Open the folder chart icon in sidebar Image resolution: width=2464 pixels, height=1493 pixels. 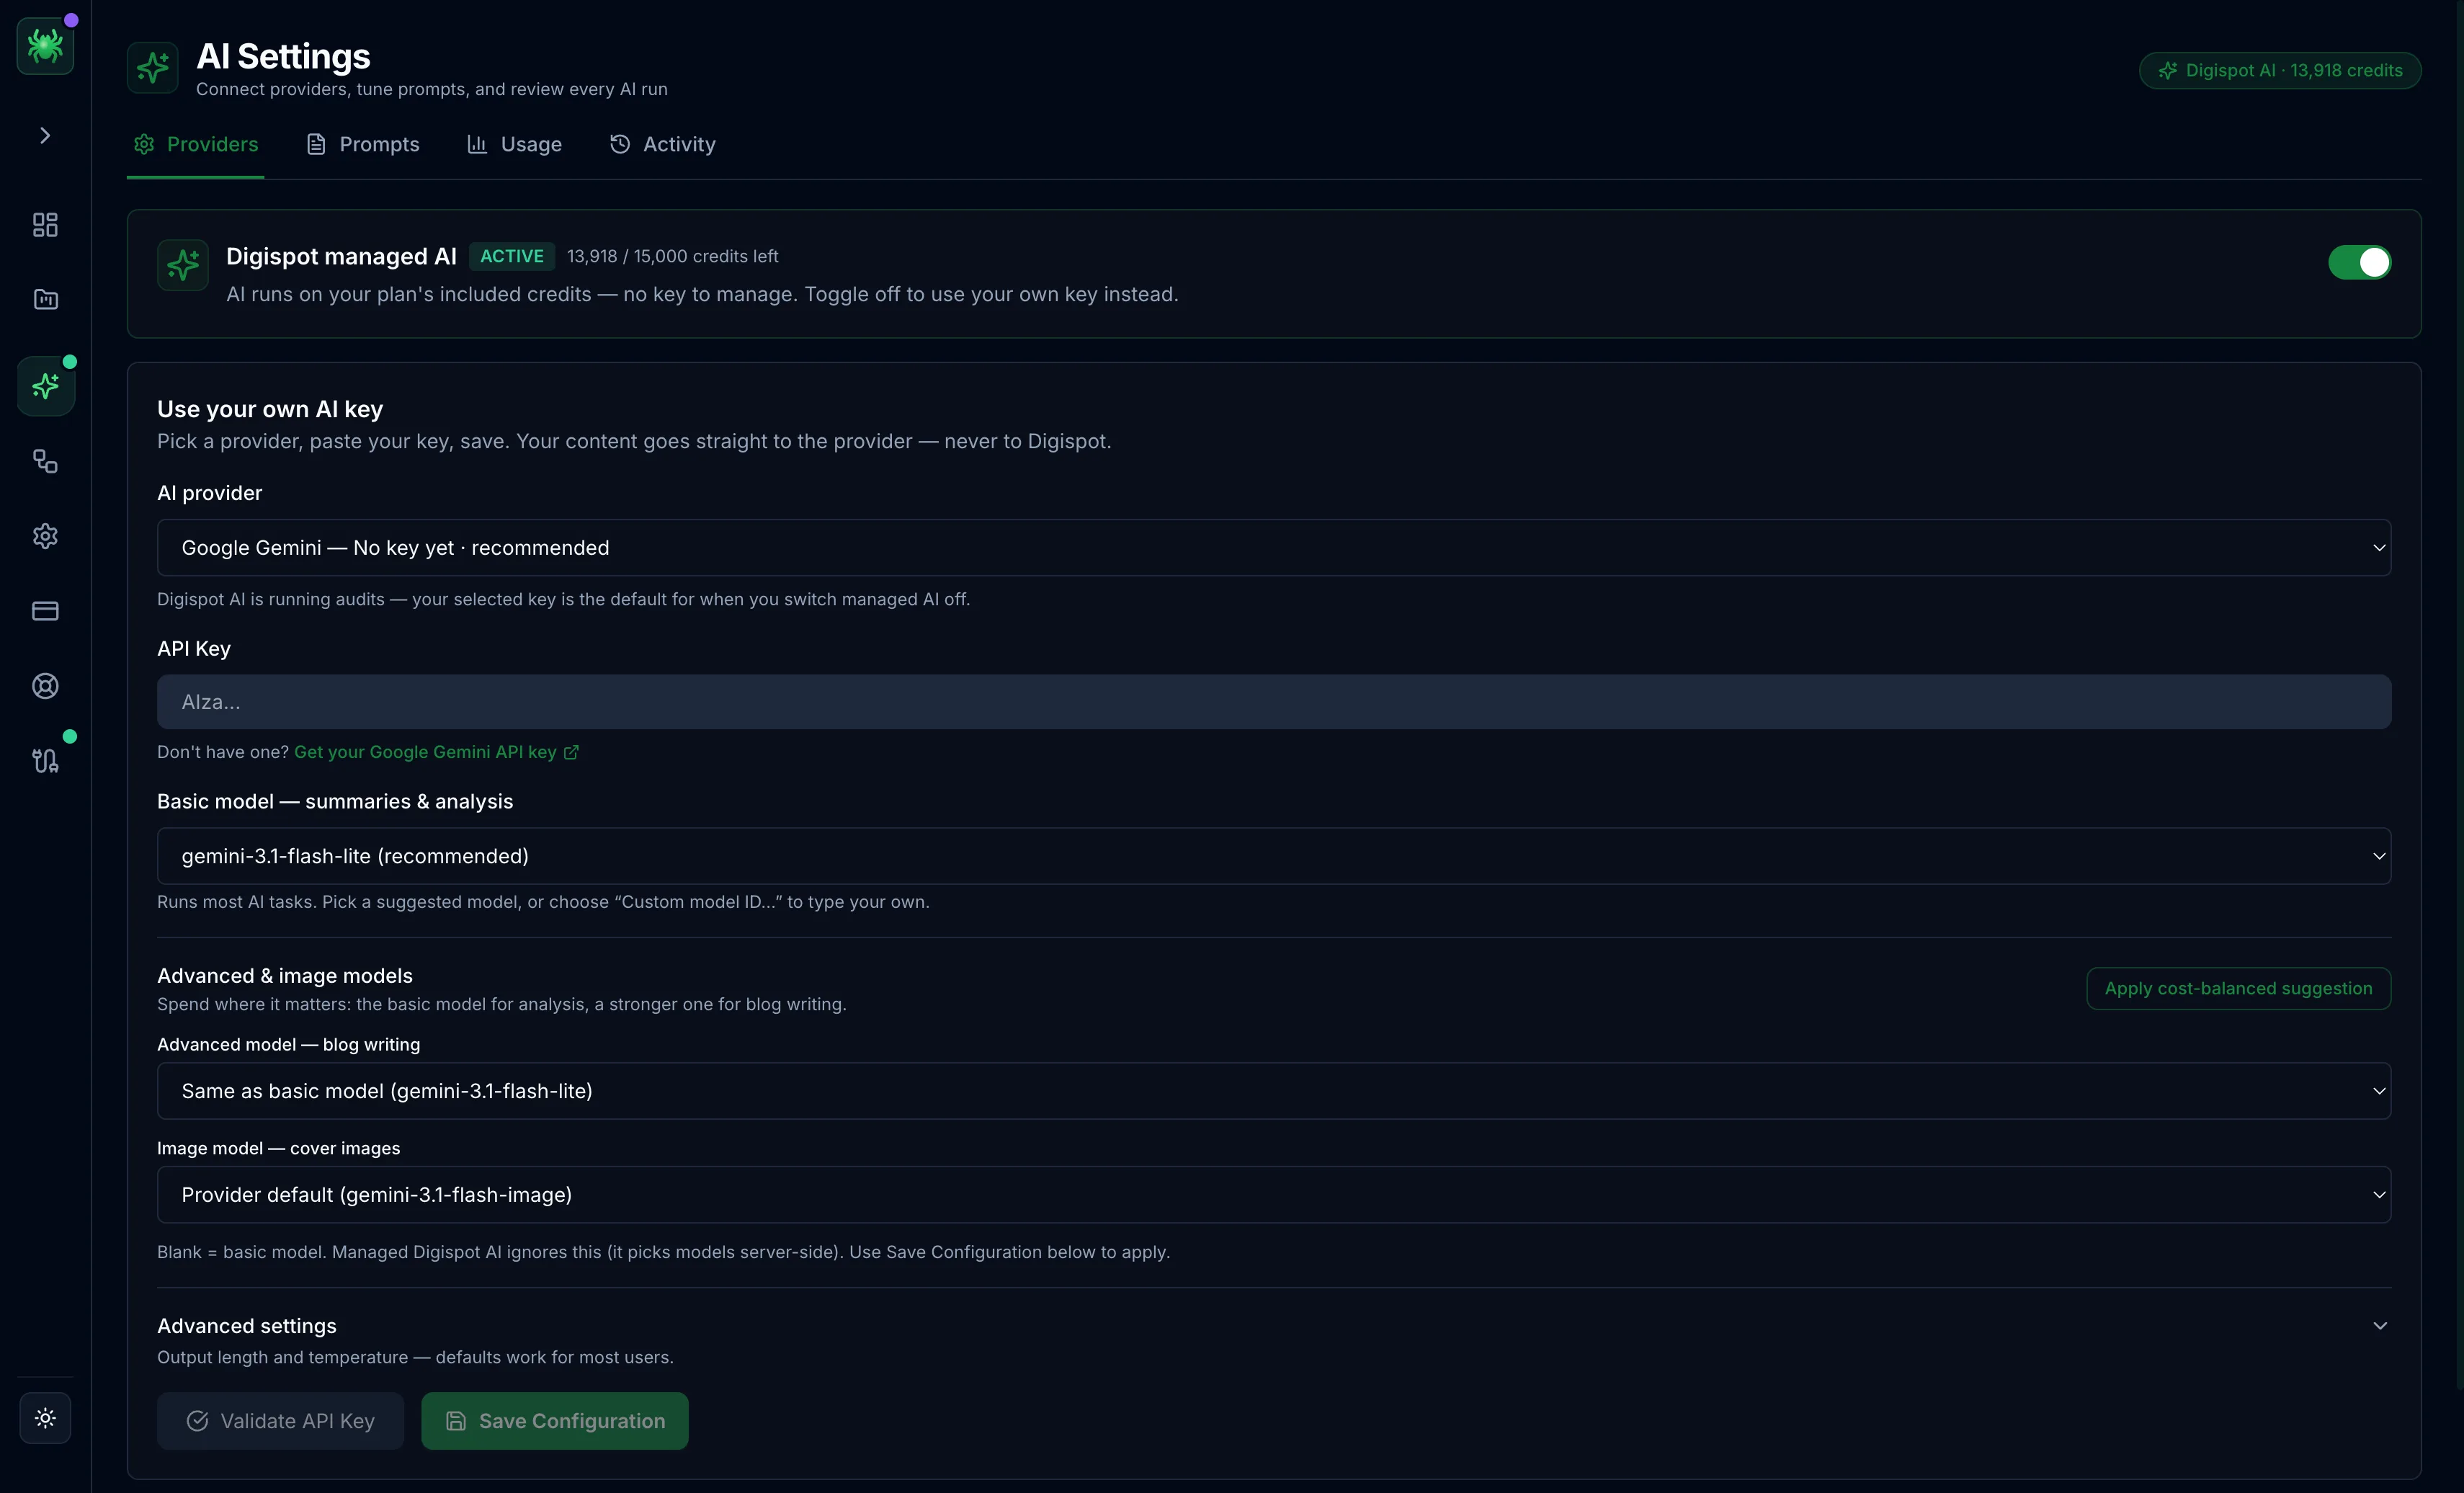point(45,299)
